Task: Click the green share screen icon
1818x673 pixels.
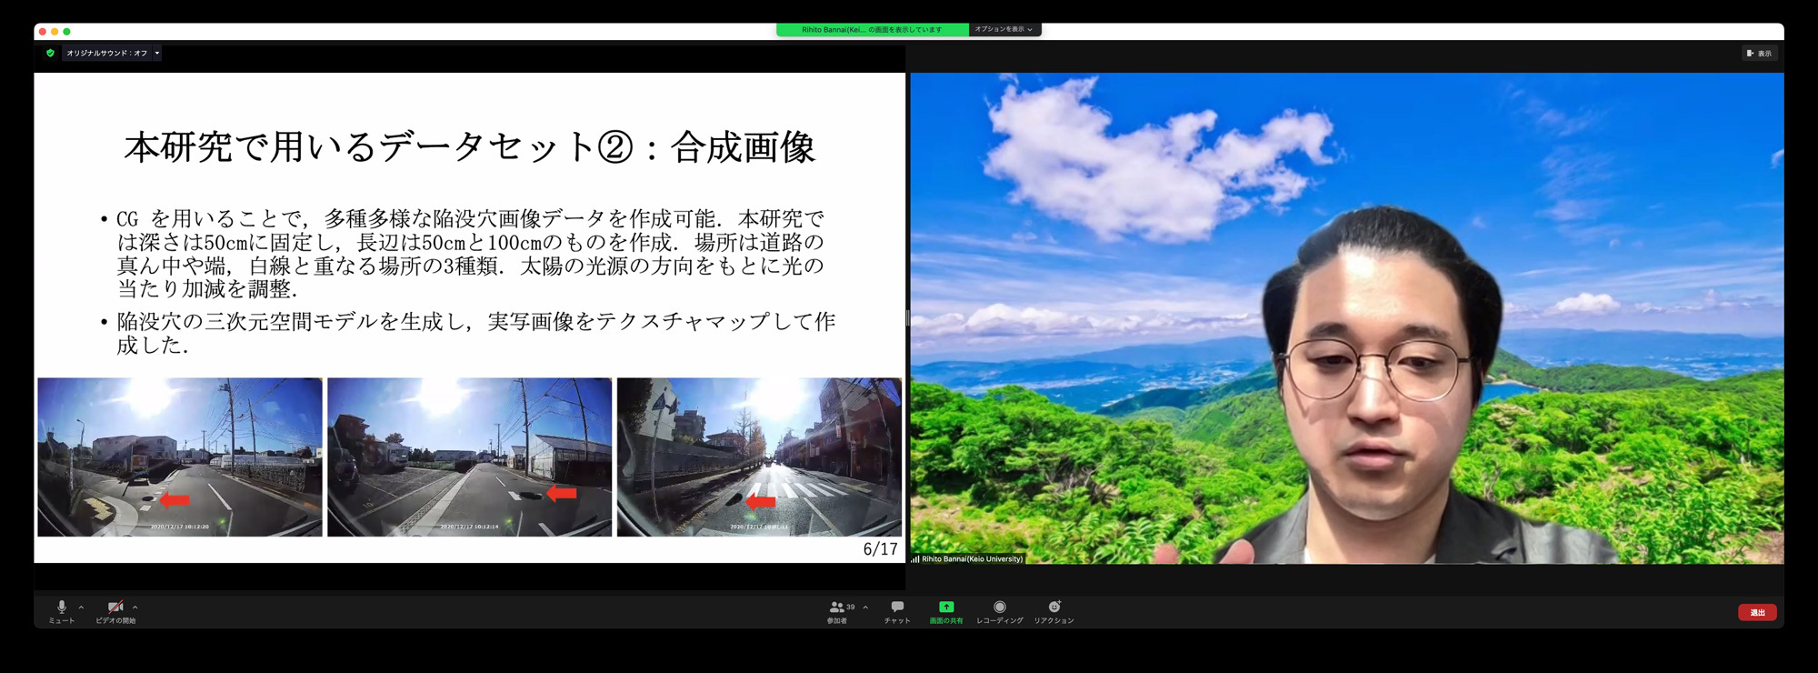Action: click(945, 608)
